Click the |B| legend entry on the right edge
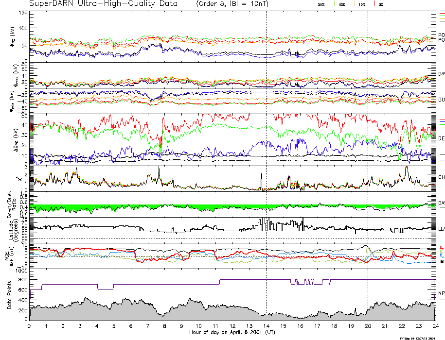The height and width of the screenshot is (340, 445). pyautogui.click(x=442, y=262)
